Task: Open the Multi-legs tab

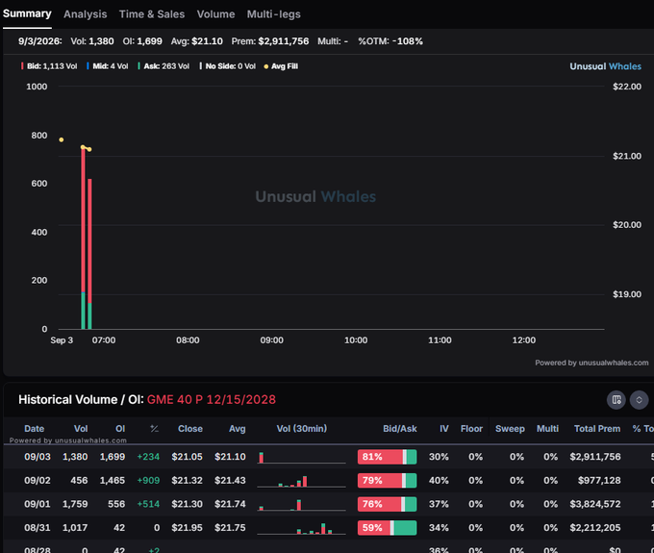Action: [x=273, y=14]
